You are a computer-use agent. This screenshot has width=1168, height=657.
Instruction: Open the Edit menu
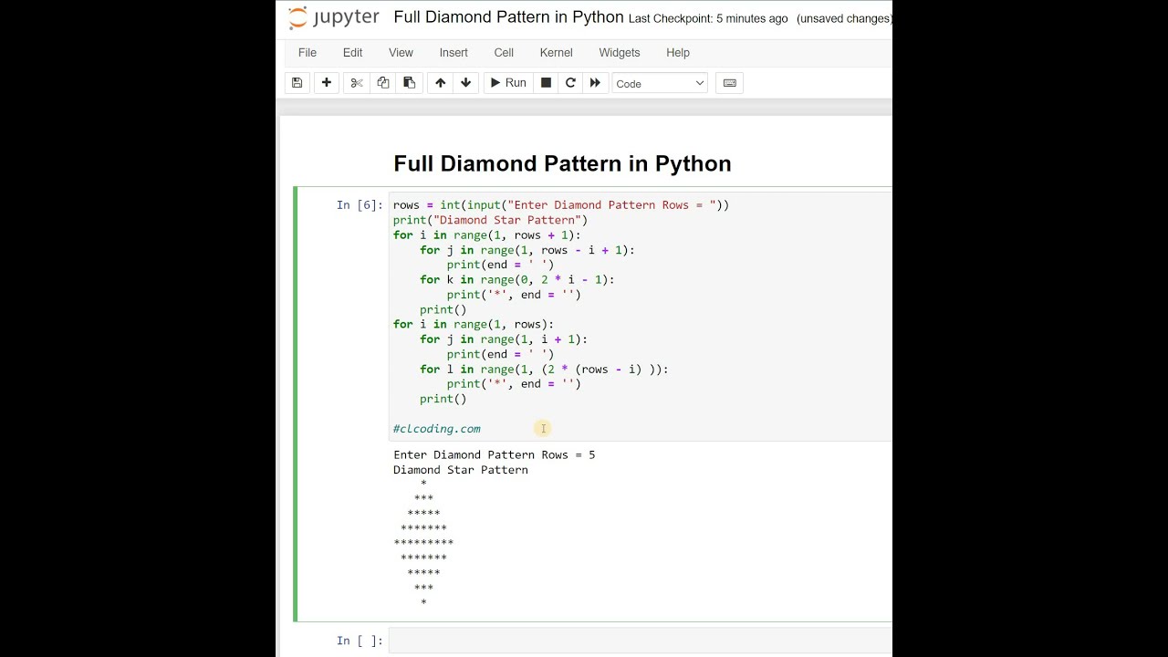coord(352,53)
